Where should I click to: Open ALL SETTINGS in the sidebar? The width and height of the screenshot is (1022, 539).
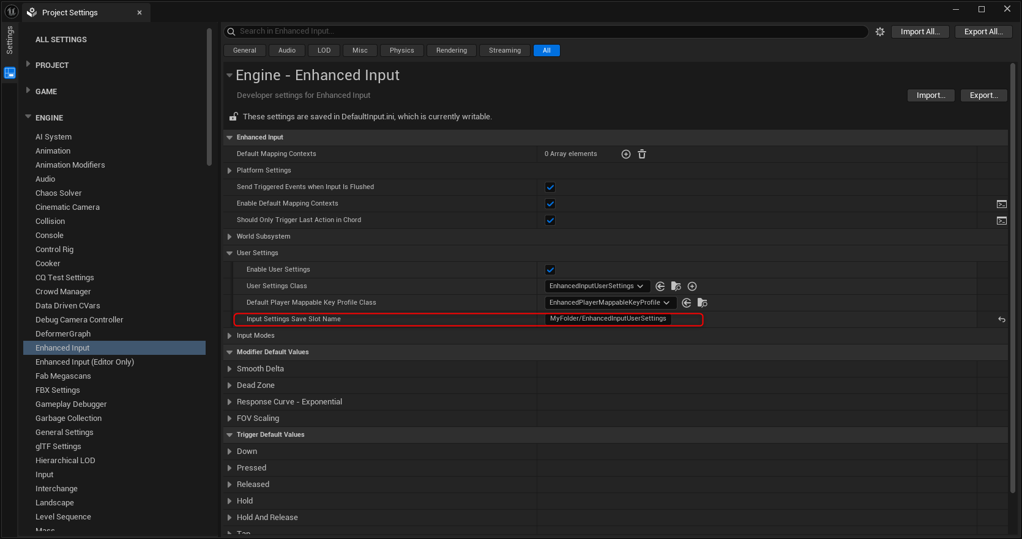(x=61, y=40)
